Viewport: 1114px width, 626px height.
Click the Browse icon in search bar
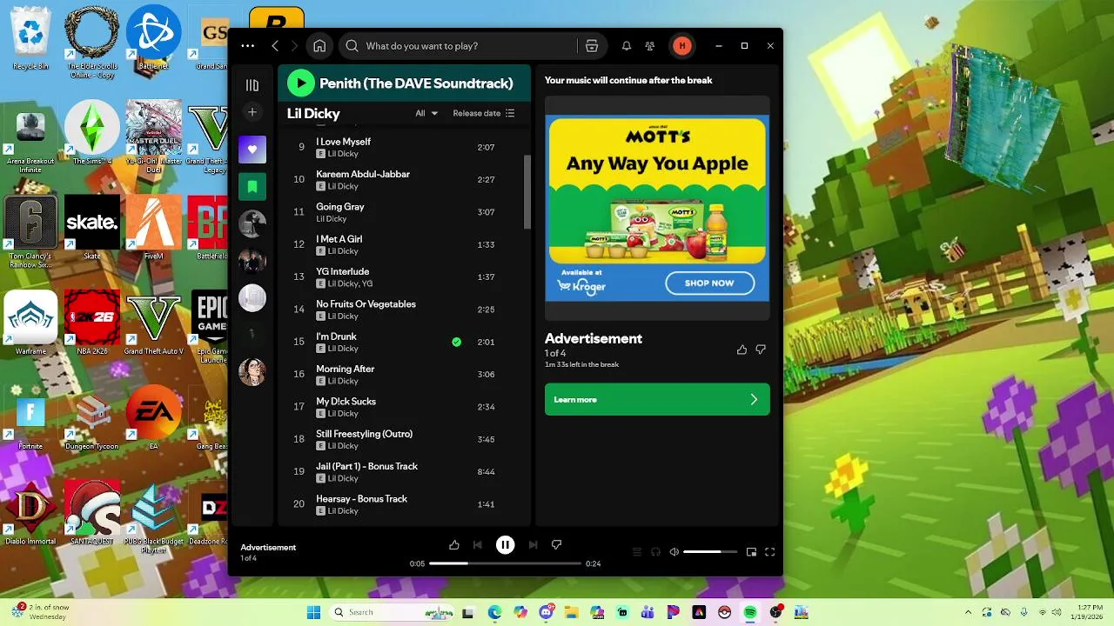click(x=592, y=46)
